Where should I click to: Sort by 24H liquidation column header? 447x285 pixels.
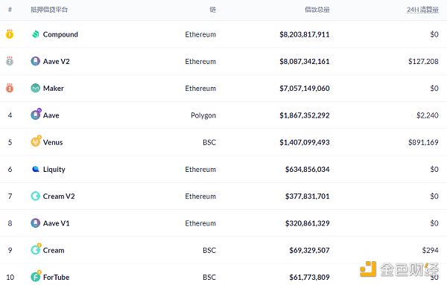click(422, 10)
